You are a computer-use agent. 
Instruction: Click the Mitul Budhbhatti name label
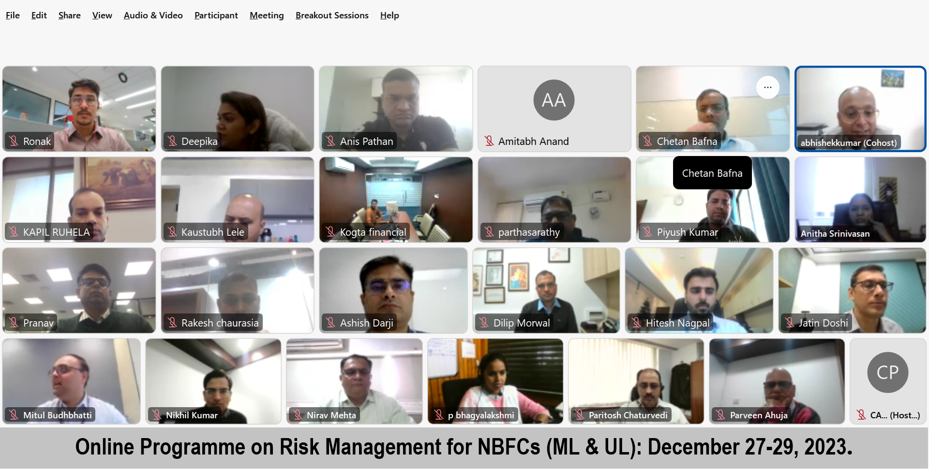tap(58, 415)
